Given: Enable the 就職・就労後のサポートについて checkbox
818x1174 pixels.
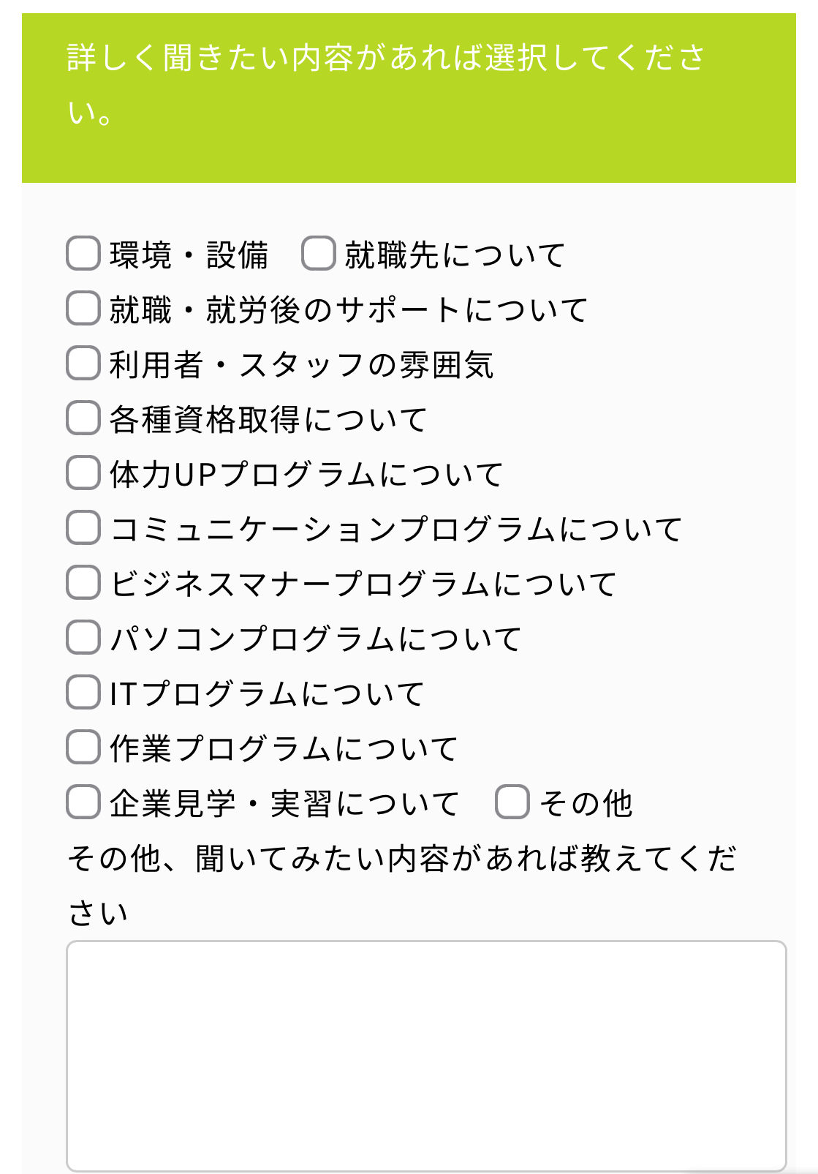Looking at the screenshot, I should point(83,309).
